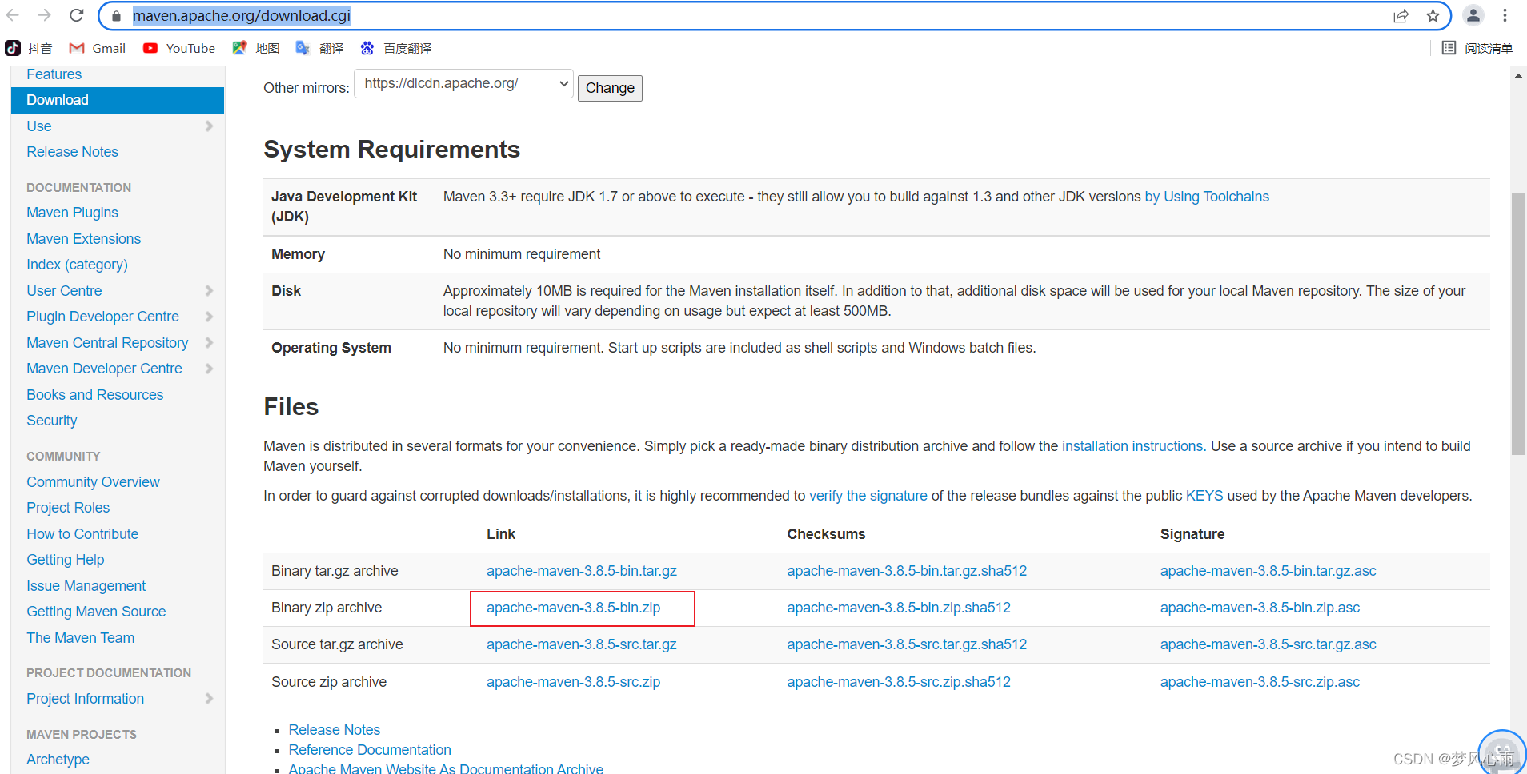1527x774 pixels.
Task: Follow the verify the signature link
Action: (x=868, y=496)
